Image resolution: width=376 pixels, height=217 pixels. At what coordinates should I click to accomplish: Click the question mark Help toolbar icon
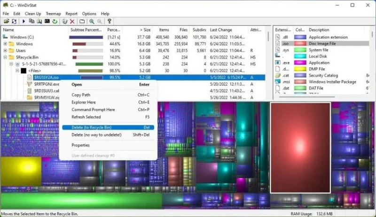pyautogui.click(x=110, y=21)
